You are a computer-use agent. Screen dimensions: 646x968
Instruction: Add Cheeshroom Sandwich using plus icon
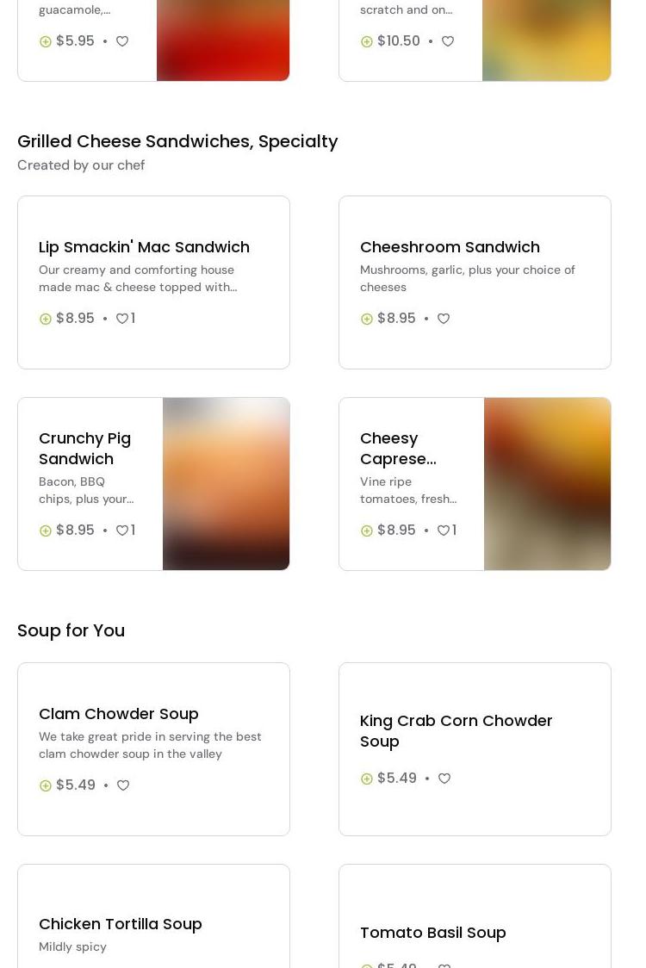[x=367, y=319]
